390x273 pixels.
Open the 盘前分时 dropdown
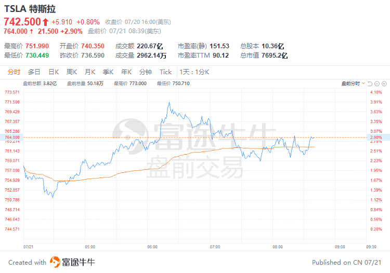[x=353, y=84]
